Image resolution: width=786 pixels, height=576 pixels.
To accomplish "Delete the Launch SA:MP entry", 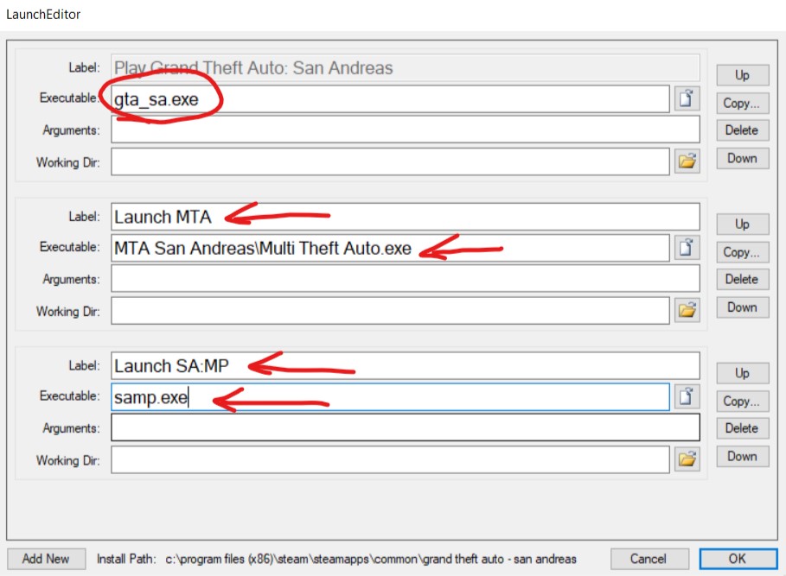I will pyautogui.click(x=743, y=428).
